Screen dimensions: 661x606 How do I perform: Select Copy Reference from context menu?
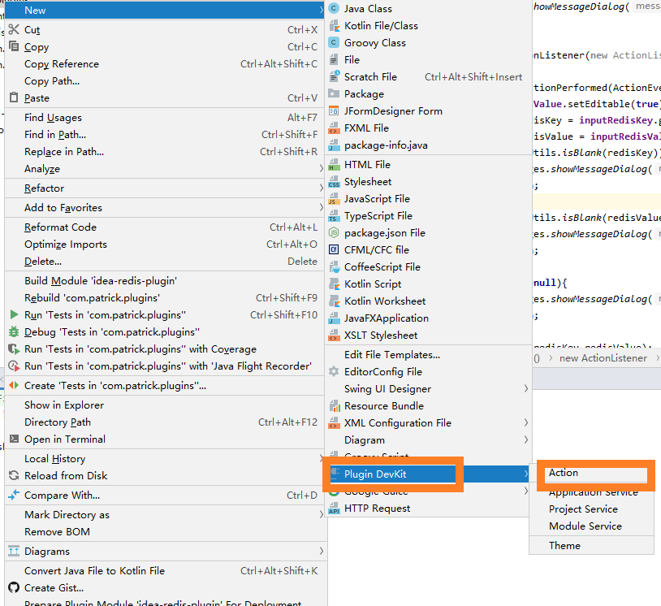(164, 63)
